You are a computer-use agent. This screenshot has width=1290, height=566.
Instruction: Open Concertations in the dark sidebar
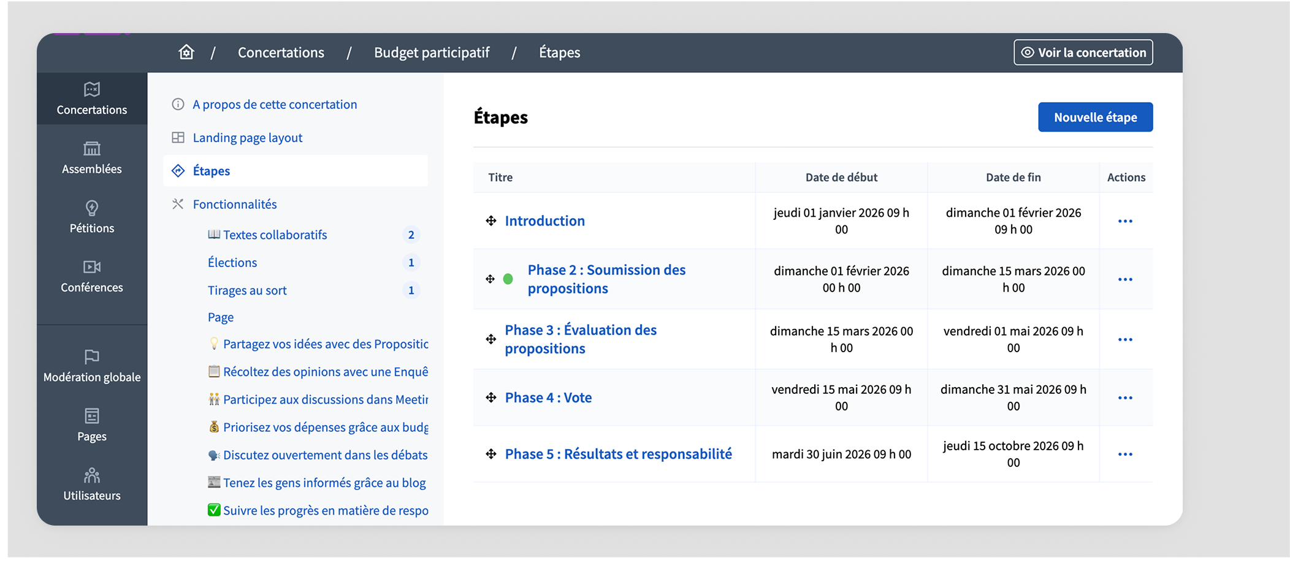(x=92, y=99)
